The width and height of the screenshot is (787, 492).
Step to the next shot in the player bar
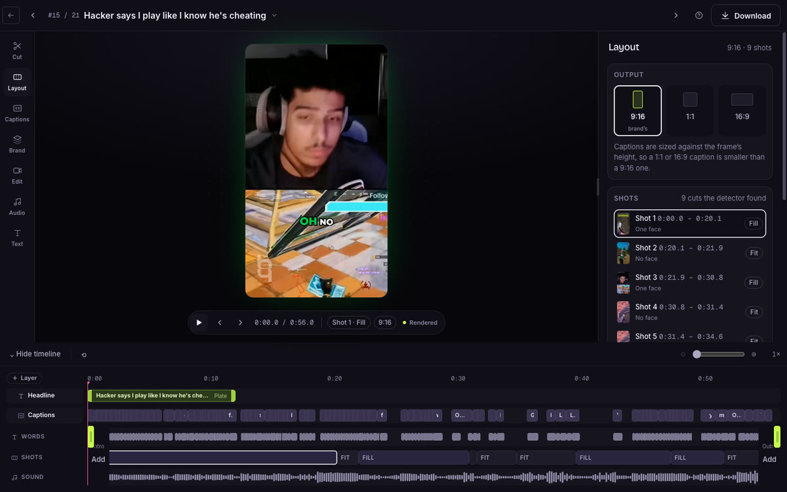click(240, 322)
